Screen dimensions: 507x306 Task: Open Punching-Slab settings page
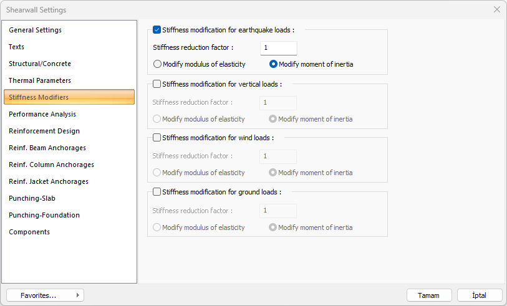point(32,198)
